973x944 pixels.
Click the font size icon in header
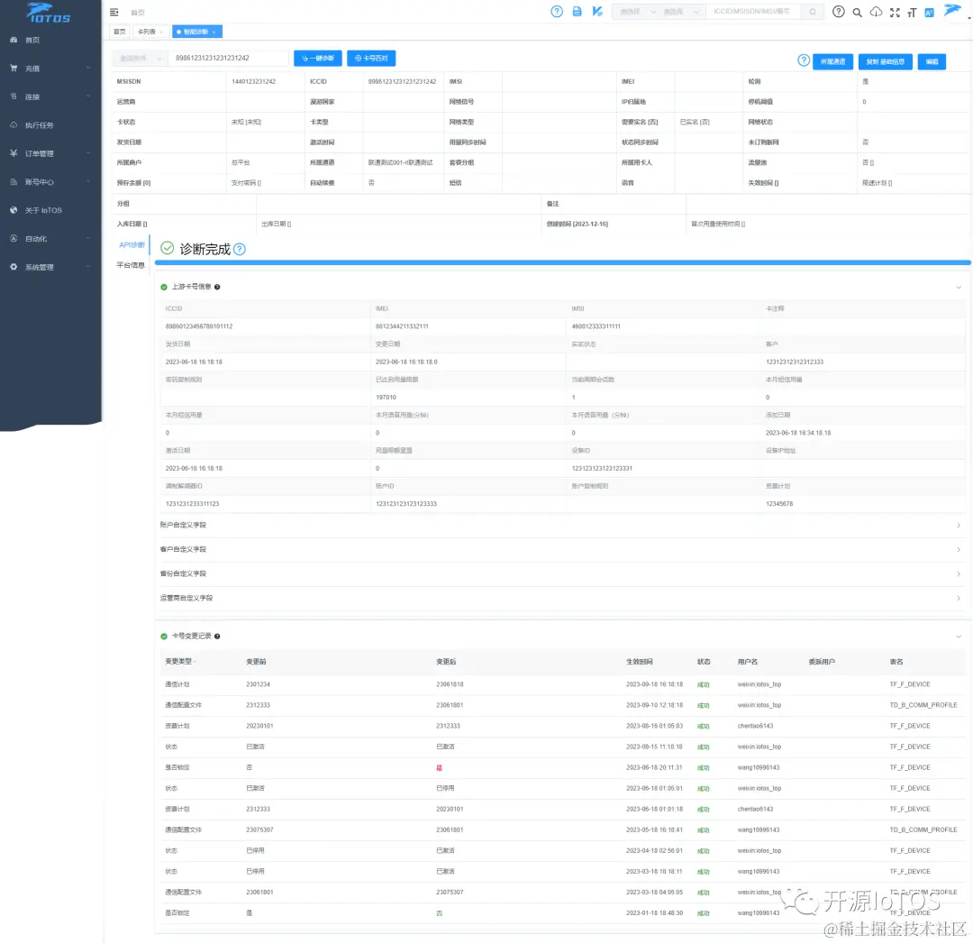click(x=912, y=13)
